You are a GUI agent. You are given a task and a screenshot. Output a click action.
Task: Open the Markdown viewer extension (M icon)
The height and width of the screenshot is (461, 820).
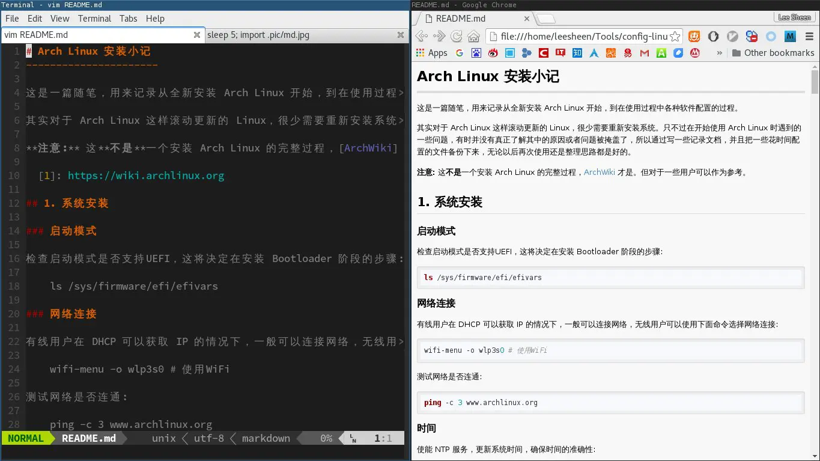[x=790, y=36]
